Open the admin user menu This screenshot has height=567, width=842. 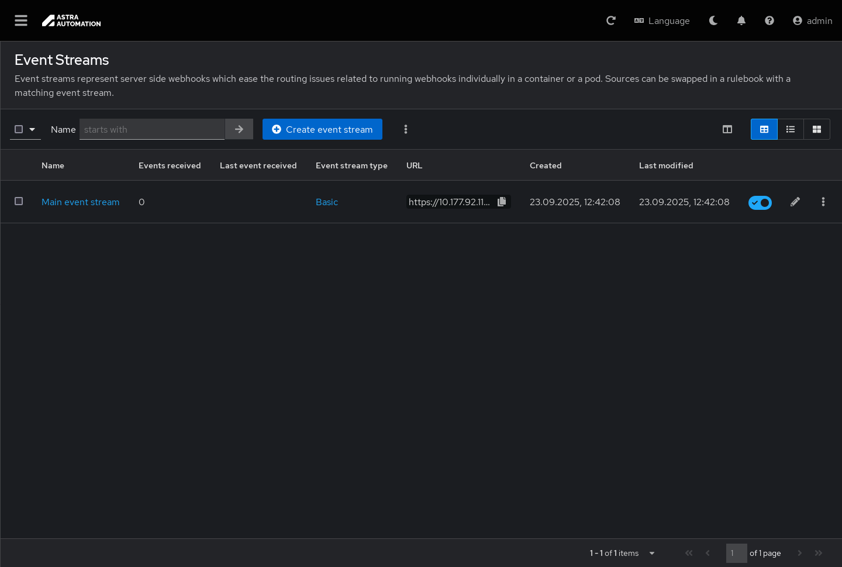click(x=812, y=20)
